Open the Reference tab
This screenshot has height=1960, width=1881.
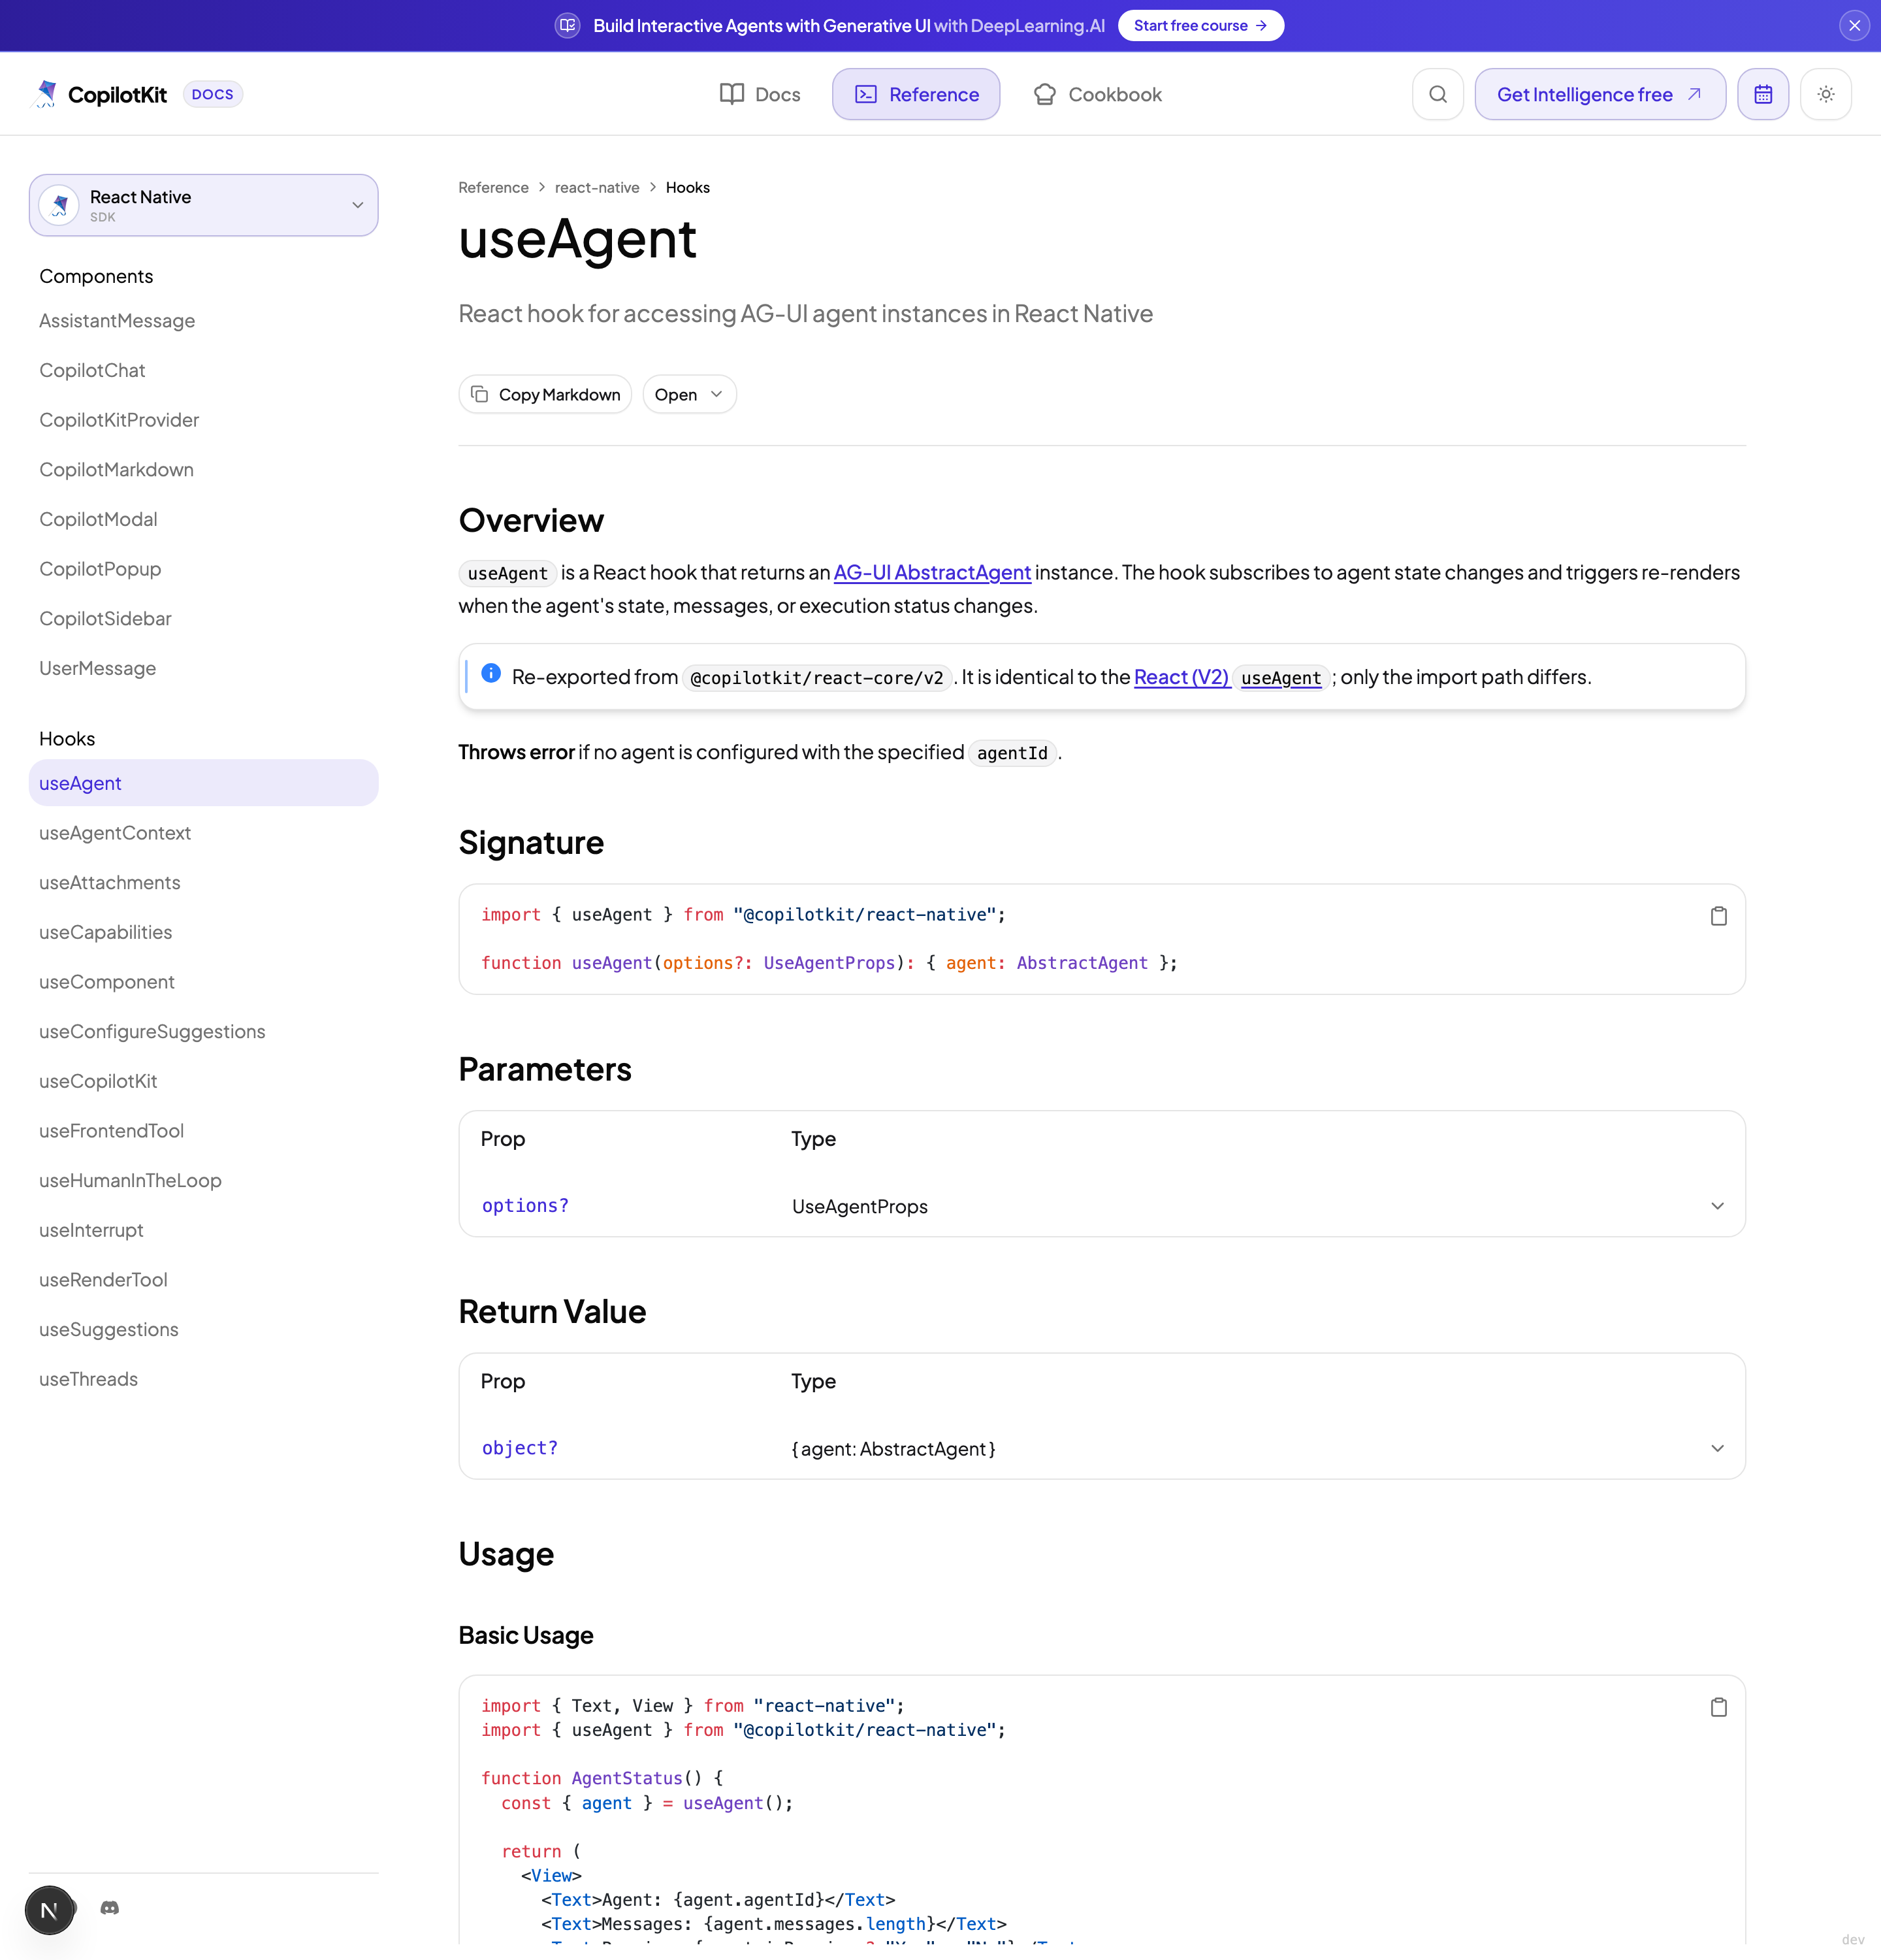pyautogui.click(x=916, y=94)
